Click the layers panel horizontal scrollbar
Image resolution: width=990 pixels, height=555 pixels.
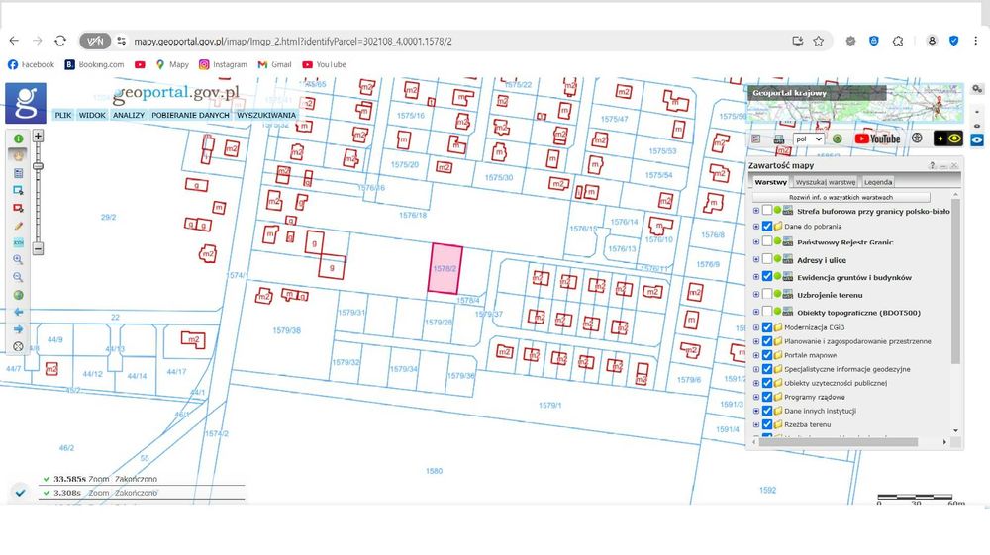[x=839, y=442]
